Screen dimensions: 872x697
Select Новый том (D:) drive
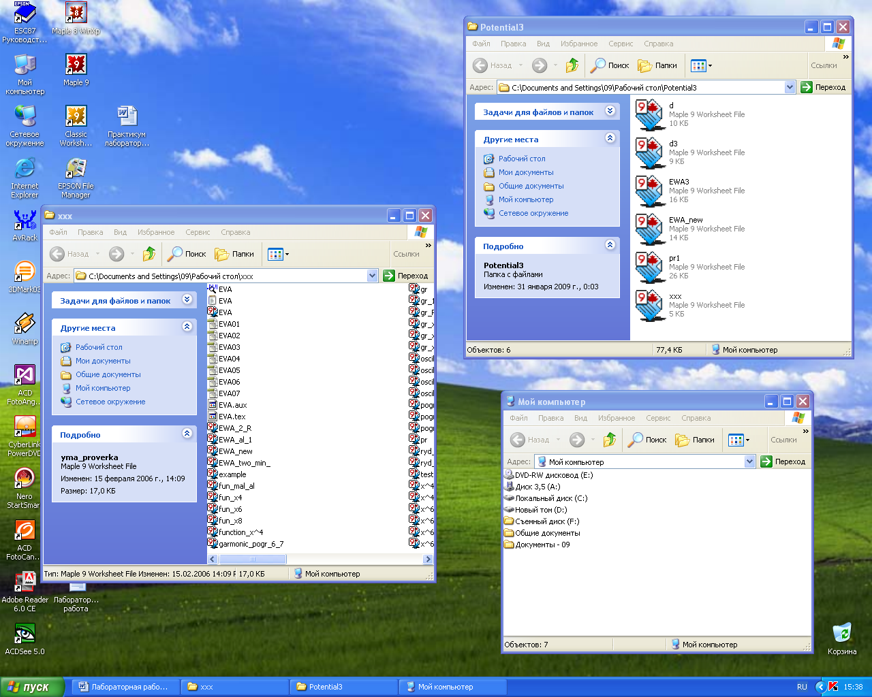(x=535, y=510)
